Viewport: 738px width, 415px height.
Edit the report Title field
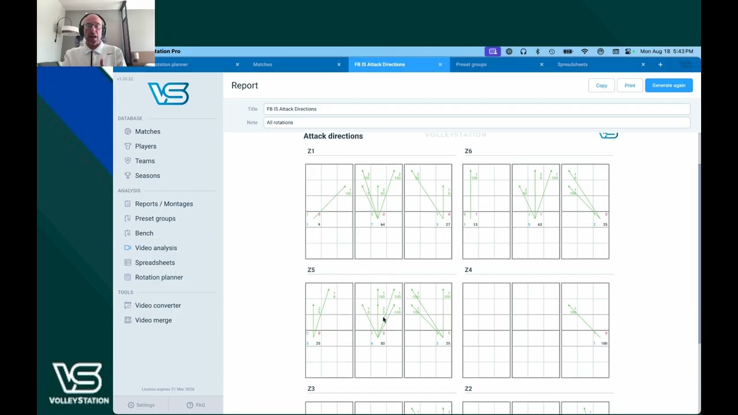pos(477,109)
